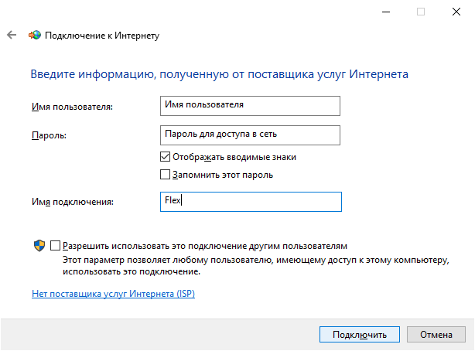Screen dimensions: 475x351
Task: Check Разрешить использовать это подключение другим пользователям
Action: pyautogui.click(x=55, y=245)
